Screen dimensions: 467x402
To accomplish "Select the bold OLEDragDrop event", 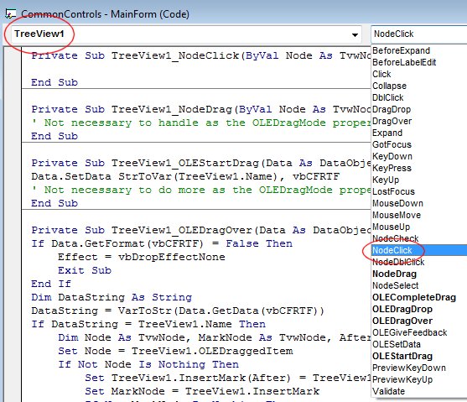I will 402,309.
